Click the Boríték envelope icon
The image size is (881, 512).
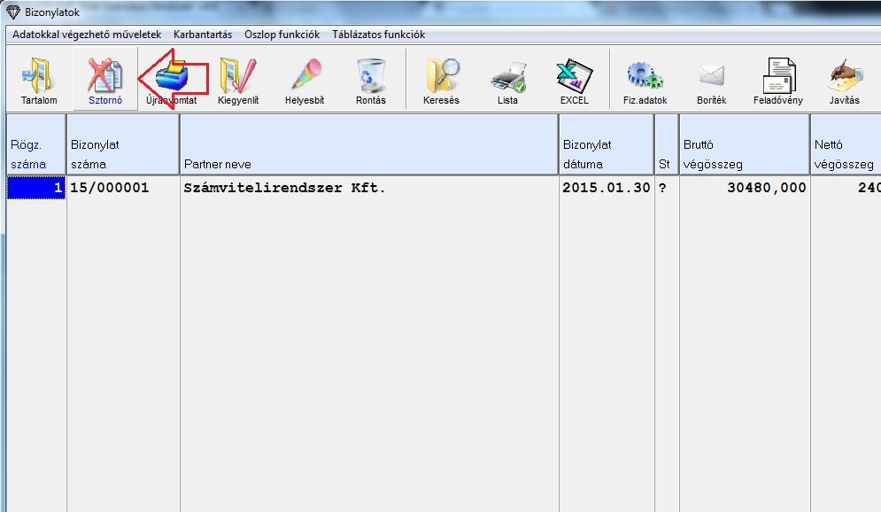point(711,79)
